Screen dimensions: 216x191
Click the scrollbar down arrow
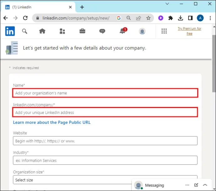(x=214, y=189)
